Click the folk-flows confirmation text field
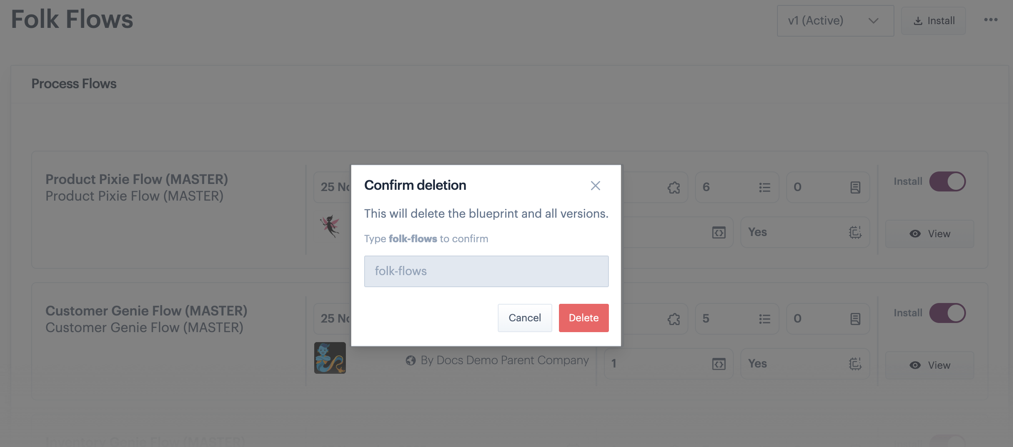The width and height of the screenshot is (1013, 447). [486, 271]
